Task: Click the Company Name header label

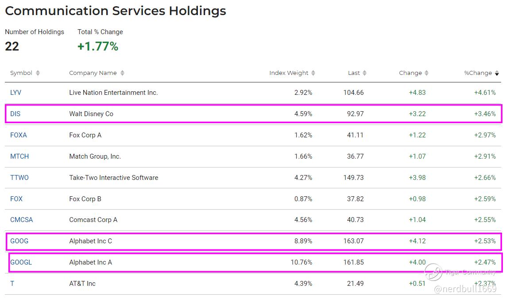Action: click(93, 73)
